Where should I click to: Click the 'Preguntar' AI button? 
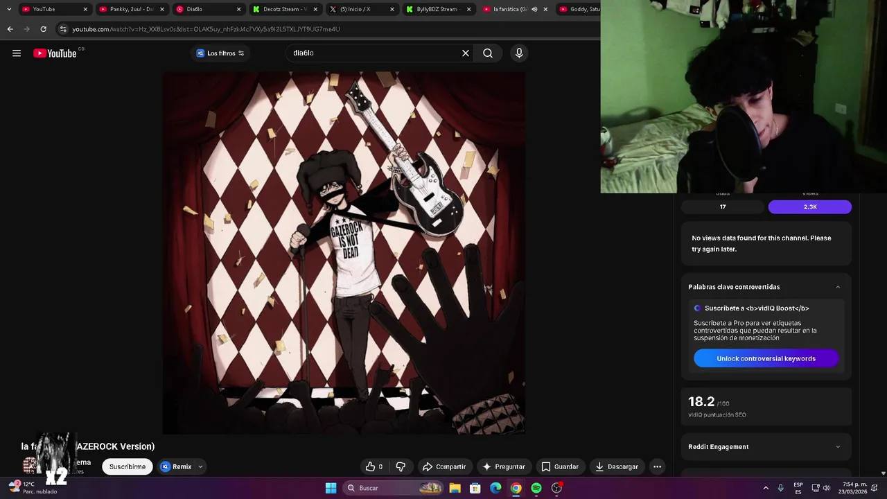pos(504,466)
